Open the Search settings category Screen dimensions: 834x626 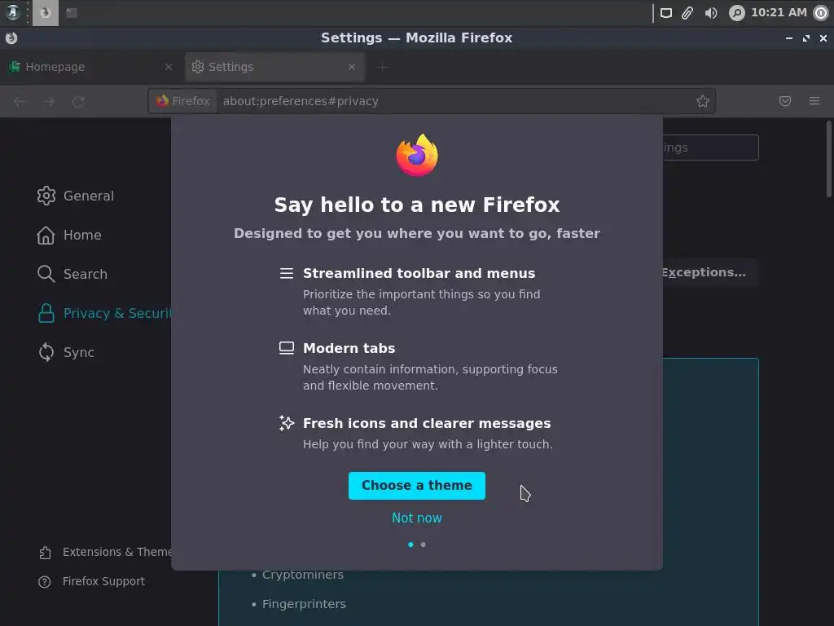pos(72,274)
